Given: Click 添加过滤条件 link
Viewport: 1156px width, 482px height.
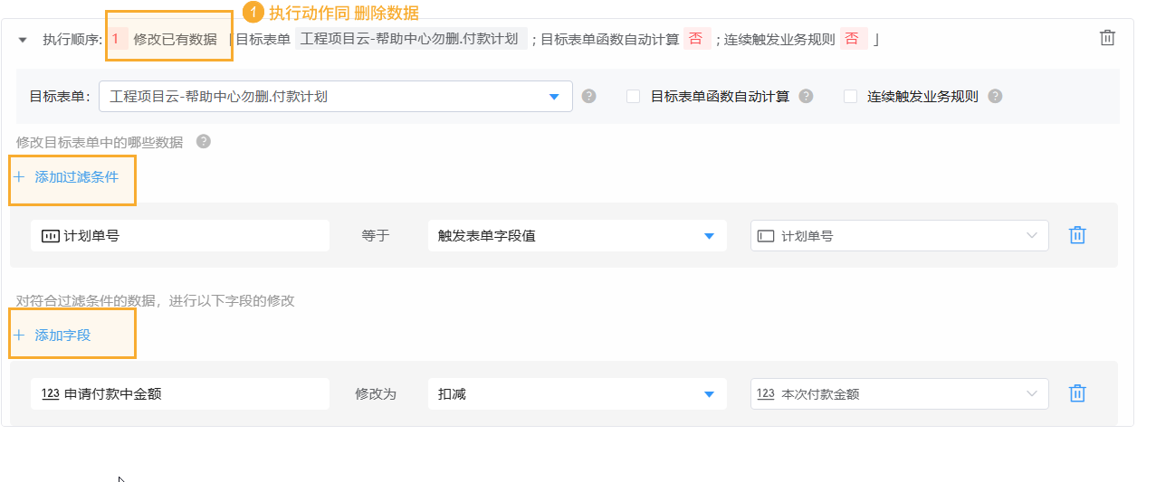Looking at the screenshot, I should click(76, 177).
